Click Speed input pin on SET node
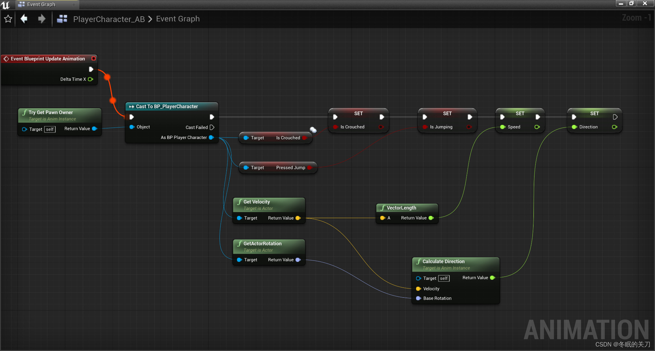The image size is (655, 351). [x=503, y=127]
